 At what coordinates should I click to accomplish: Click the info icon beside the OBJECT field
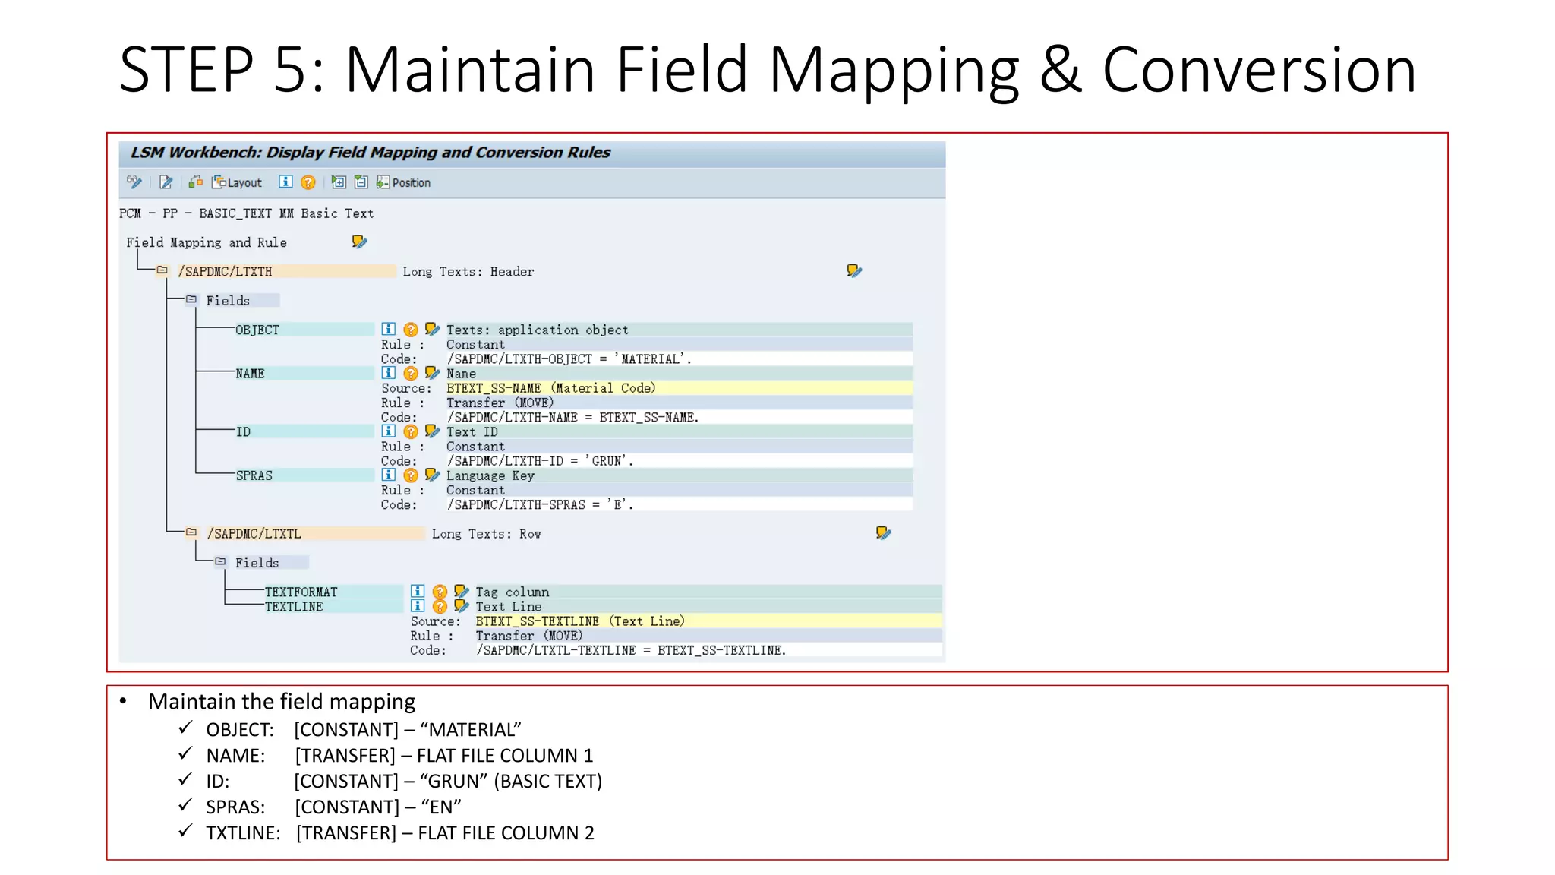click(x=388, y=330)
